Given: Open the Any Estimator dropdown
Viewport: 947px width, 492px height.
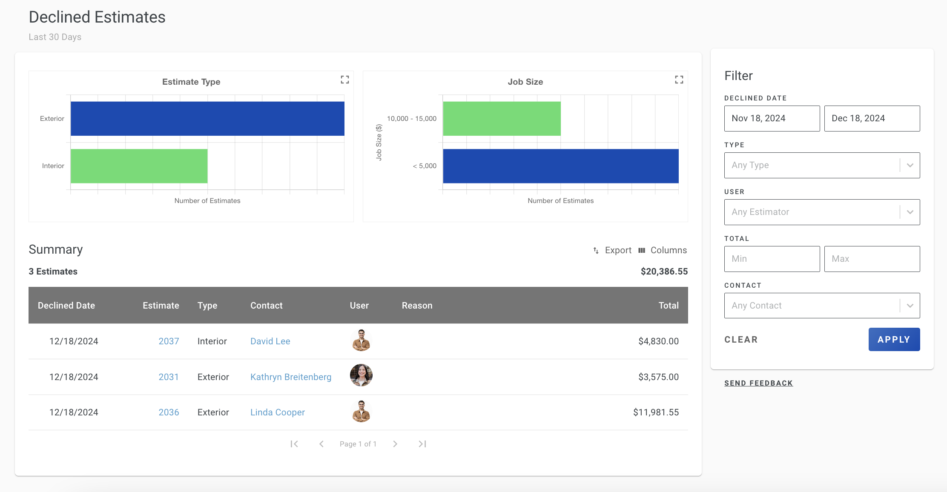Looking at the screenshot, I should click(x=822, y=212).
